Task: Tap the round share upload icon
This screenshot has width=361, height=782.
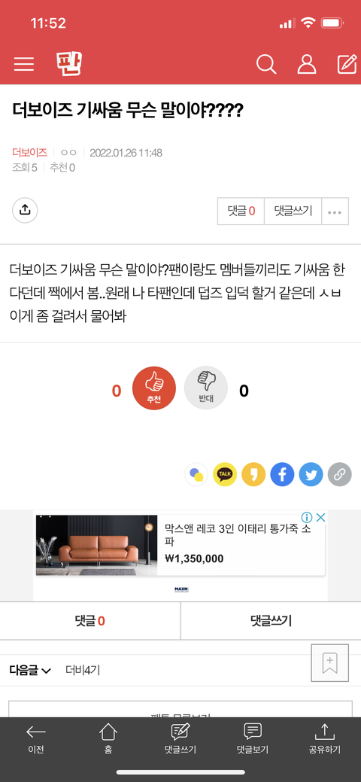Action: coord(25,211)
